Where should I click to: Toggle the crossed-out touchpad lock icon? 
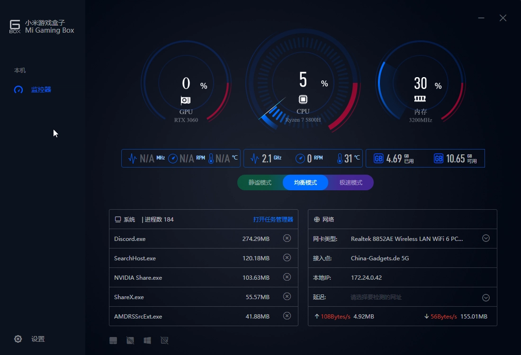tap(130, 340)
